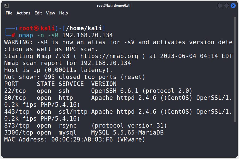Click the 873/tcp rsync result line
The image size is (239, 159).
tap(86, 126)
